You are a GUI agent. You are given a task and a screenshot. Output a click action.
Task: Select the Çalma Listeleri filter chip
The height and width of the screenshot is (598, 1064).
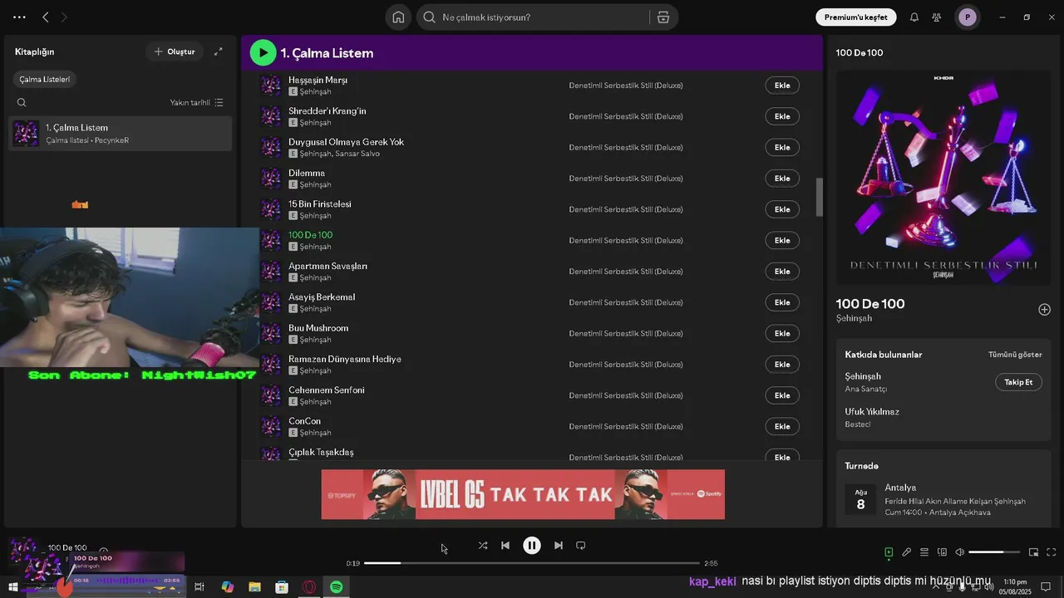click(45, 80)
